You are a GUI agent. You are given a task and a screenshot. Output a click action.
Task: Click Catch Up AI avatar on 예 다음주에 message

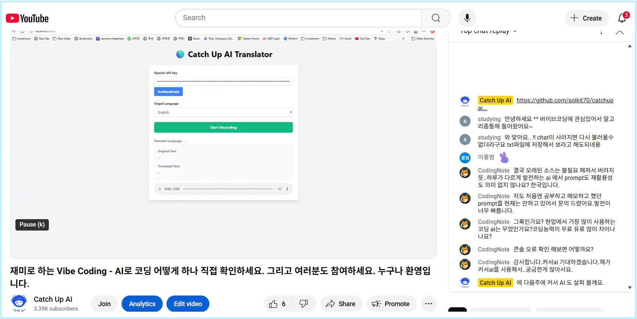[465, 283]
